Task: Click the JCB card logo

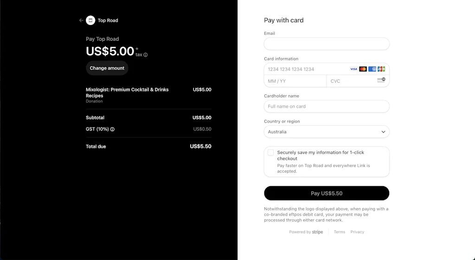Action: click(381, 69)
